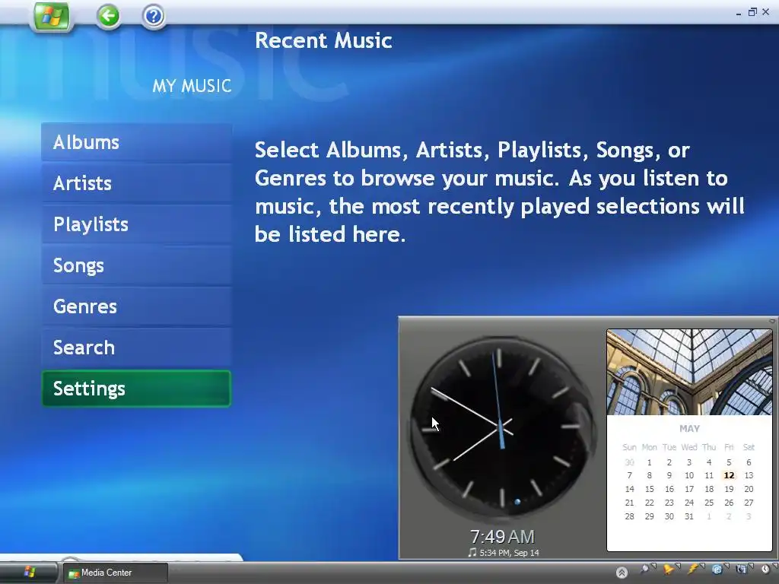Click the 5:34 PM, Sep 14 alarm text
The width and height of the screenshot is (779, 584).
coord(509,553)
